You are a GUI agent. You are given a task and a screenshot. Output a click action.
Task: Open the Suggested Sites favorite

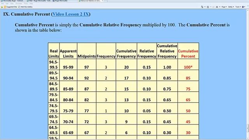point(11,7)
